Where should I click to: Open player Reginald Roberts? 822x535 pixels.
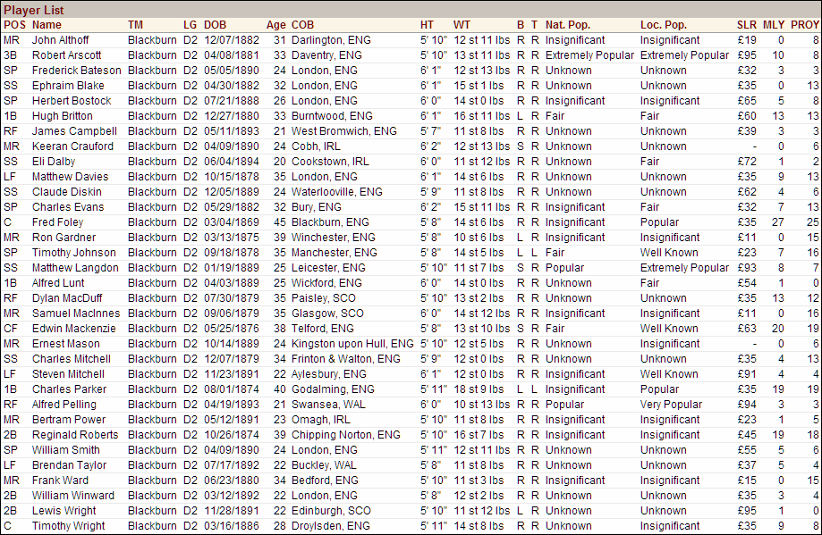tap(75, 434)
